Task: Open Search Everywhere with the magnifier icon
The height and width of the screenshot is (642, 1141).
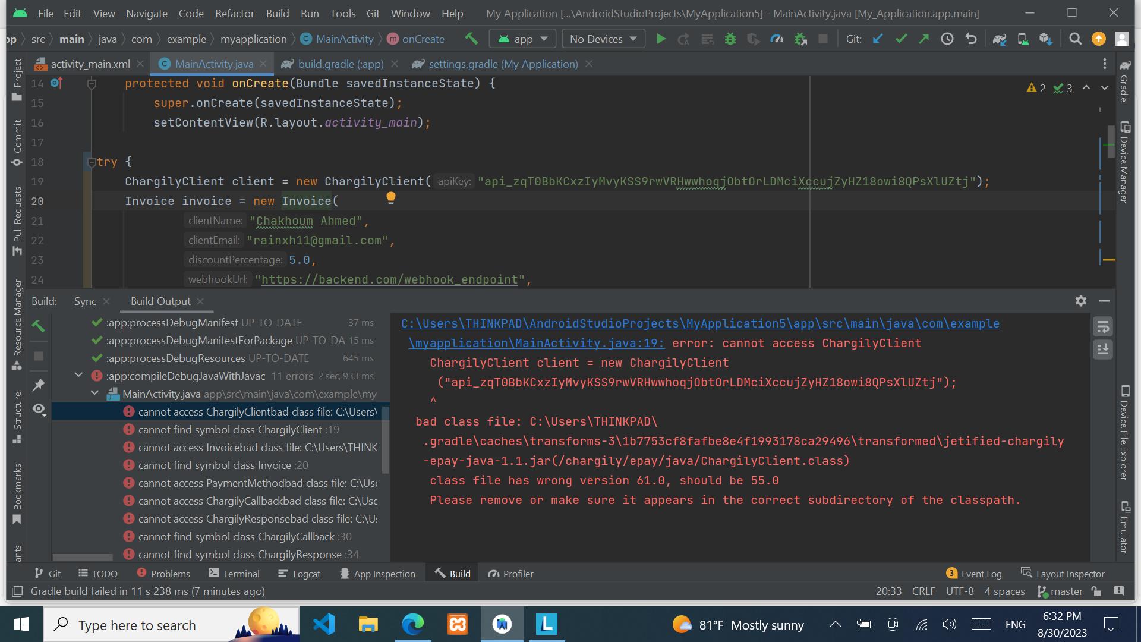Action: click(1075, 39)
